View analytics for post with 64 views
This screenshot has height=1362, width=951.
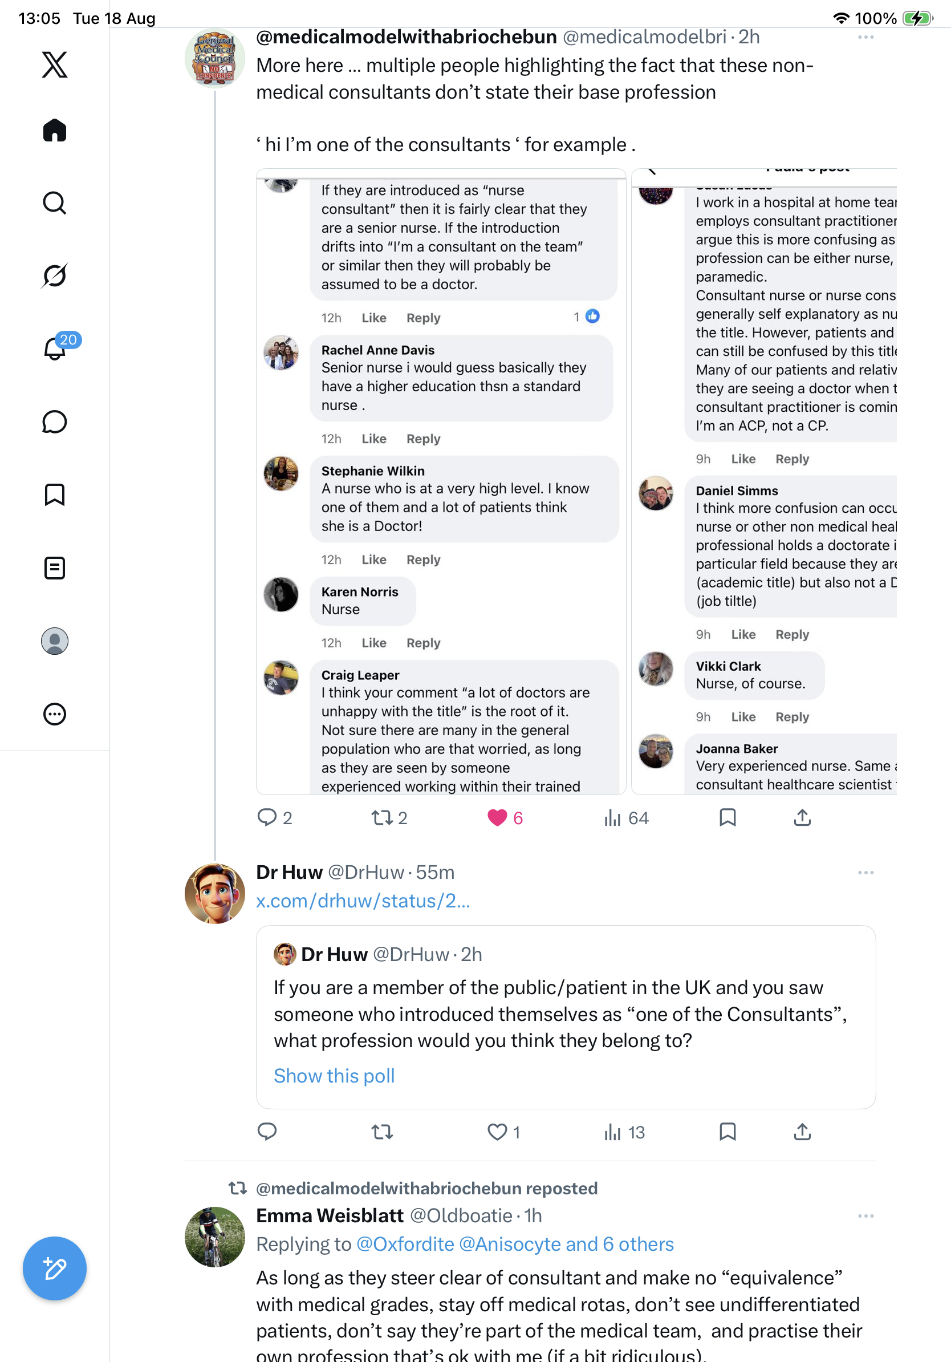coord(626,818)
